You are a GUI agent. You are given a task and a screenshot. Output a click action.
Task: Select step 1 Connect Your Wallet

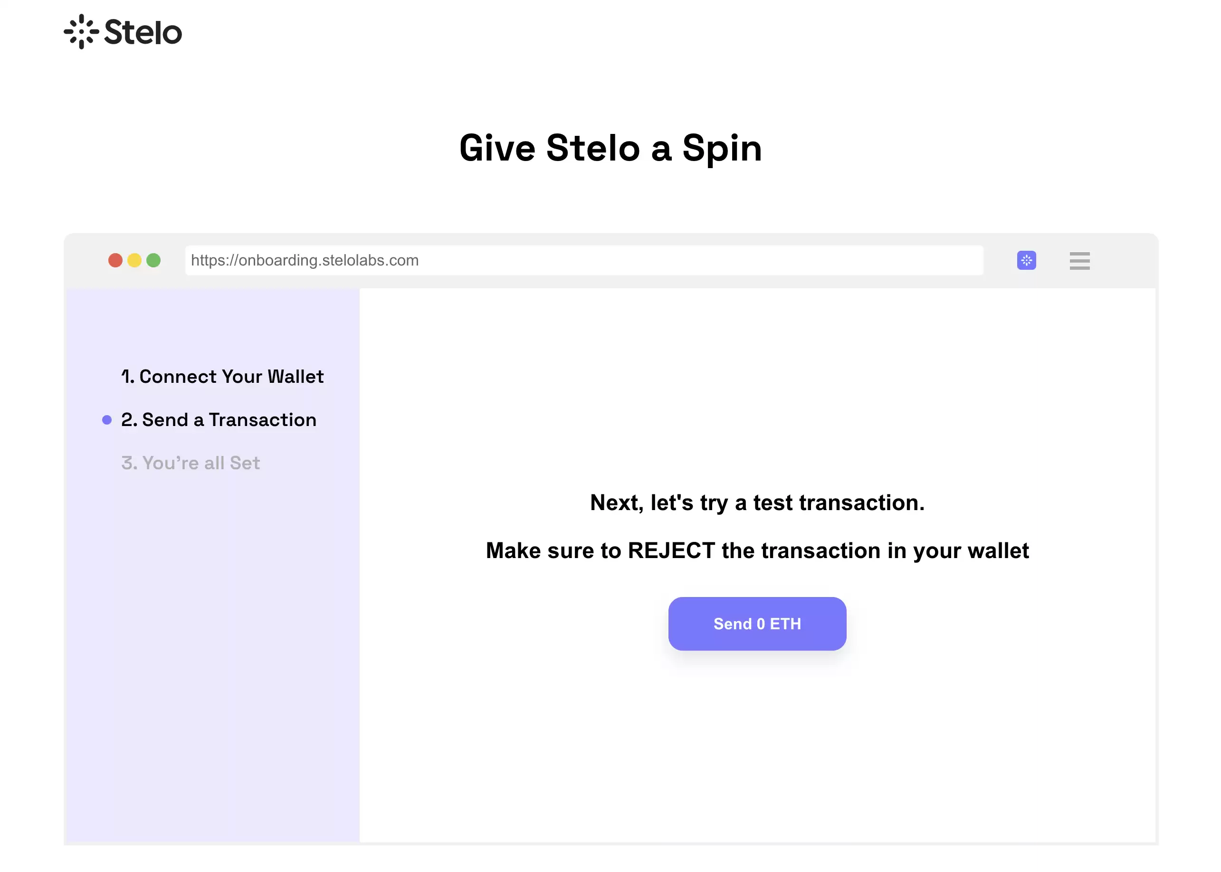222,377
